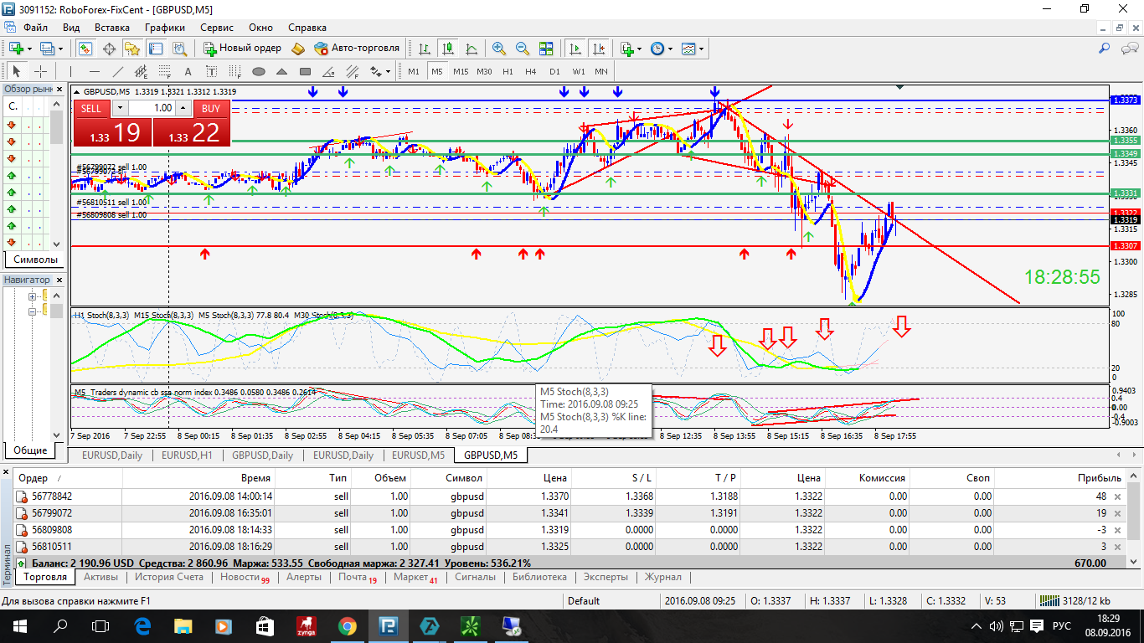Select the Crosshair cursor tool
Image resolution: width=1144 pixels, height=643 pixels.
coord(39,71)
